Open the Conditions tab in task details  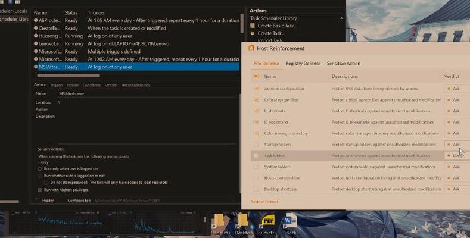pos(91,85)
